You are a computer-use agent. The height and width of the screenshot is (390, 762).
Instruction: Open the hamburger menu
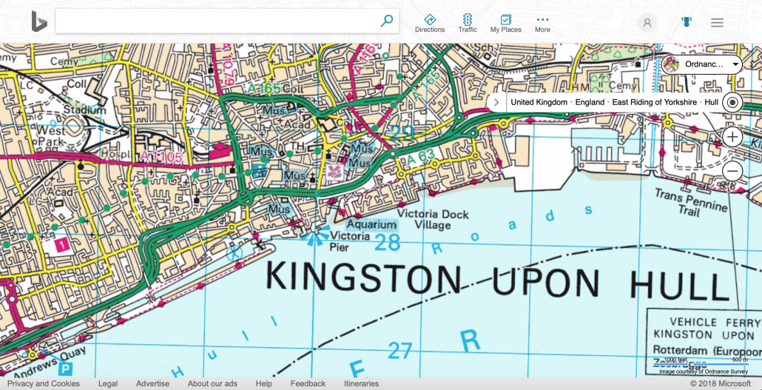coord(717,23)
